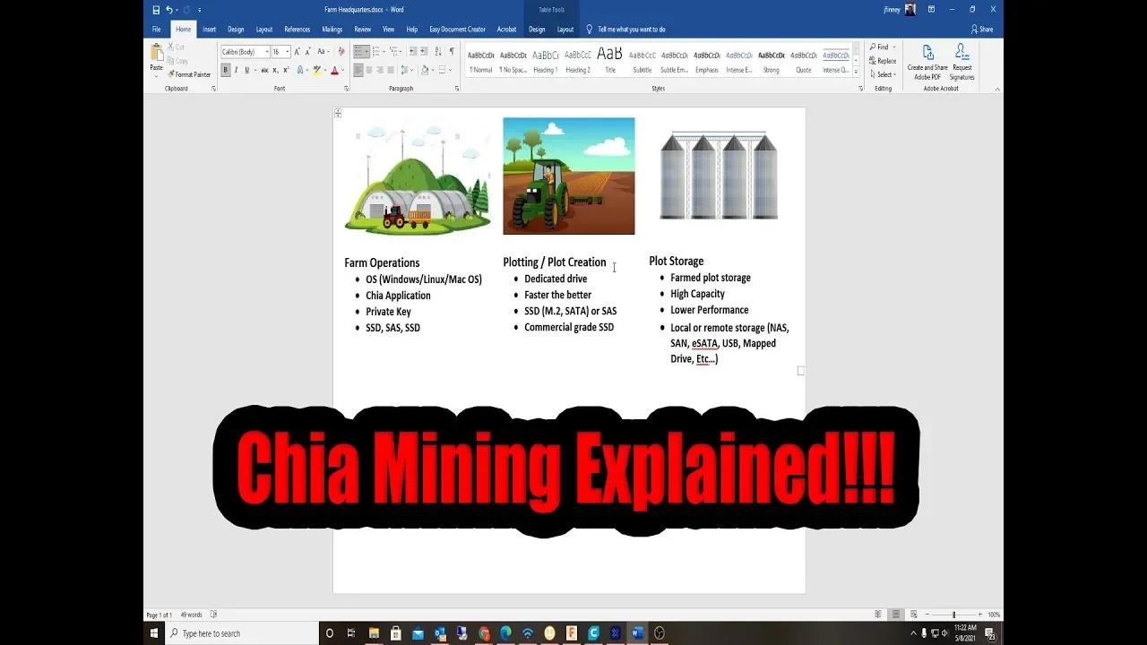Click Create and Share Adobe PDF
Viewport: 1147px width, 645px height.
point(927,60)
